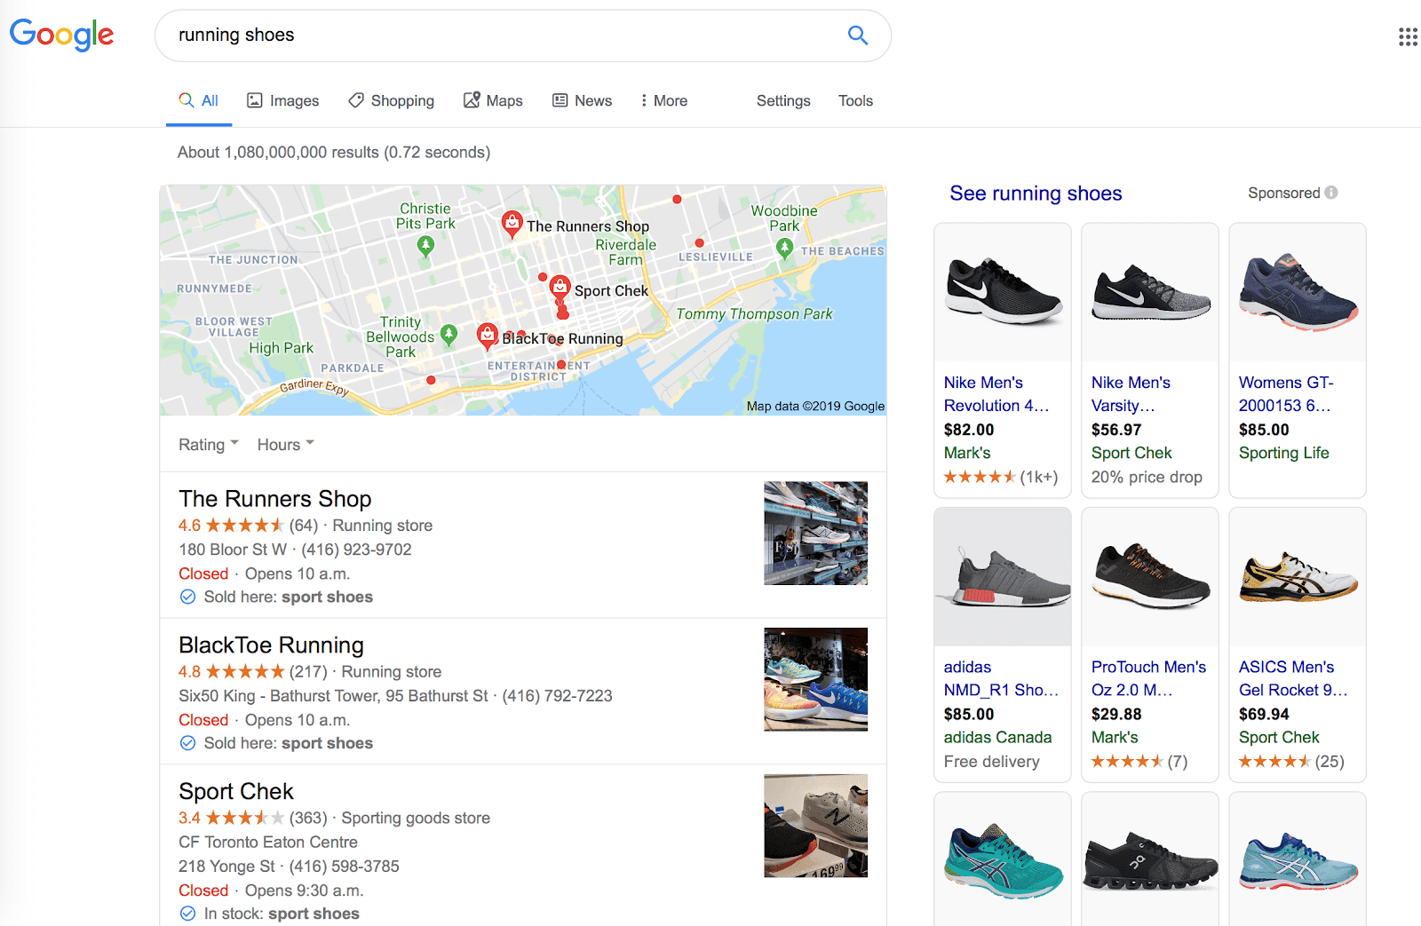
Task: Open The Runners Shop listing title
Action: click(x=275, y=499)
